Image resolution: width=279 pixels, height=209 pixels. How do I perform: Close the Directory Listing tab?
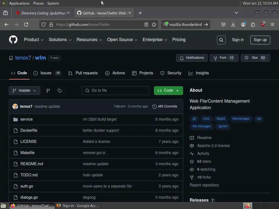click(x=68, y=13)
